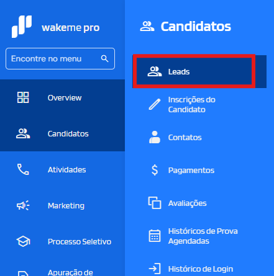Image resolution: width=274 pixels, height=276 pixels.
Task: Click the Atividades phone icon
Action: 23,169
